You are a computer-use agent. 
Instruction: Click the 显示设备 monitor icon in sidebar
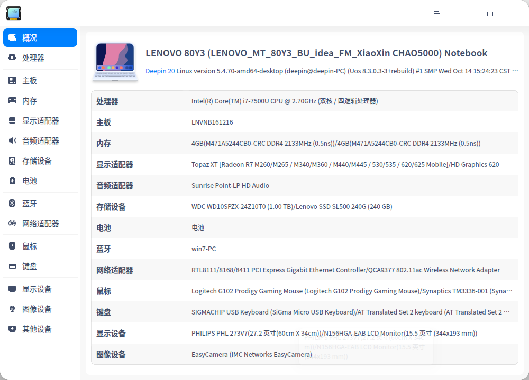click(x=12, y=289)
